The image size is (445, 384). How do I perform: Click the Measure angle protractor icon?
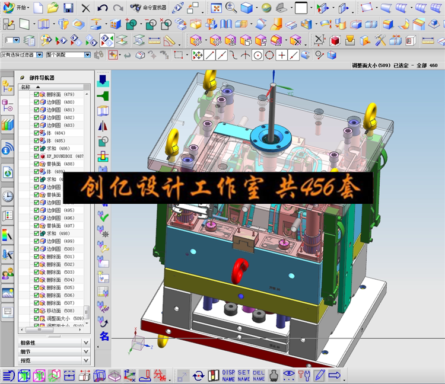(x=169, y=41)
